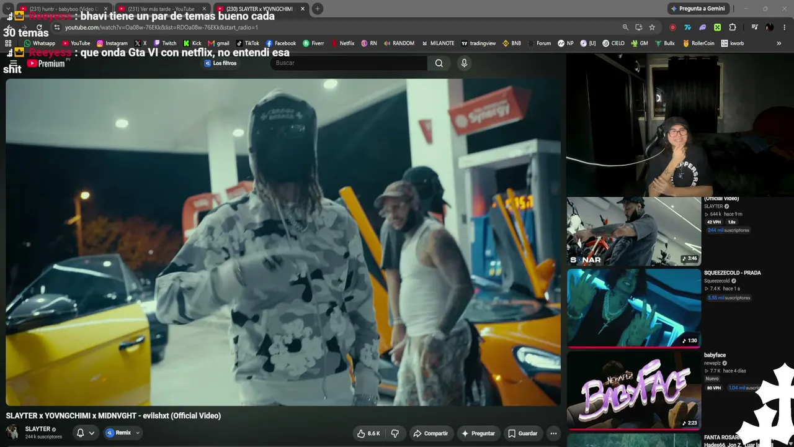Open the Bullx bookmark

click(664, 43)
